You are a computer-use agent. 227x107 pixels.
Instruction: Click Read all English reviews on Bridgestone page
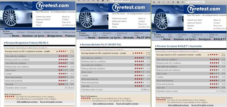tap(51, 102)
